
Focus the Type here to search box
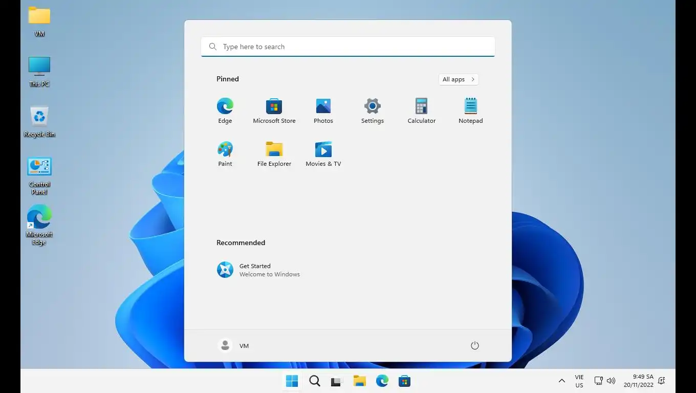point(348,47)
